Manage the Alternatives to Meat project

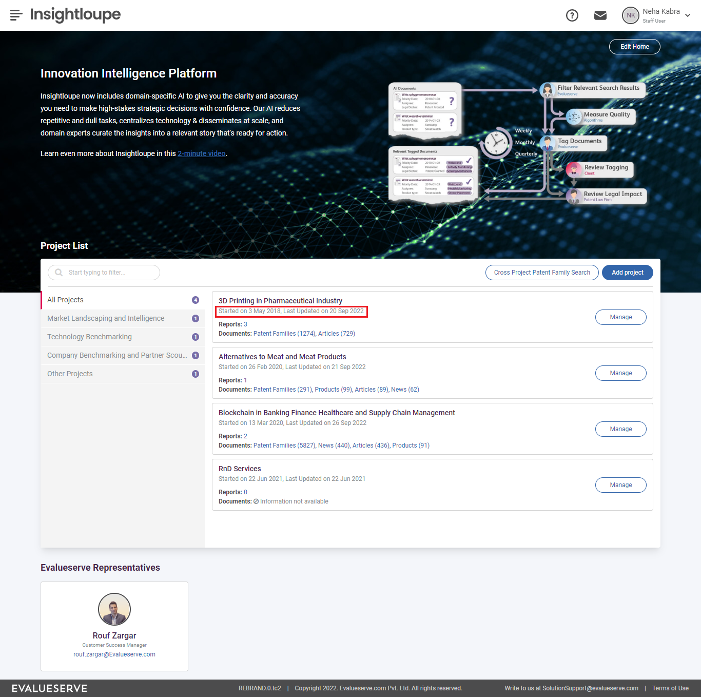(x=621, y=373)
